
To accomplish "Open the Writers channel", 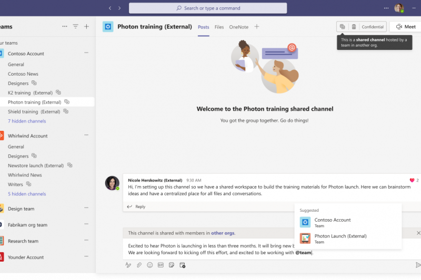I will (x=15, y=184).
